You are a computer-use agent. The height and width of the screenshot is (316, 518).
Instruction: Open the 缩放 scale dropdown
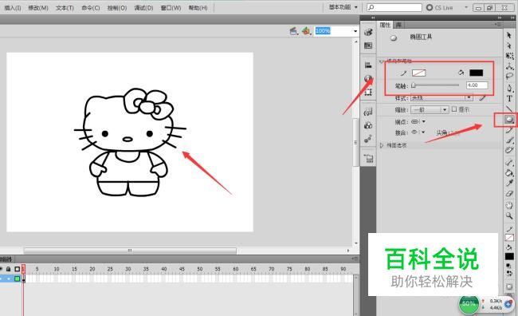pyautogui.click(x=429, y=109)
